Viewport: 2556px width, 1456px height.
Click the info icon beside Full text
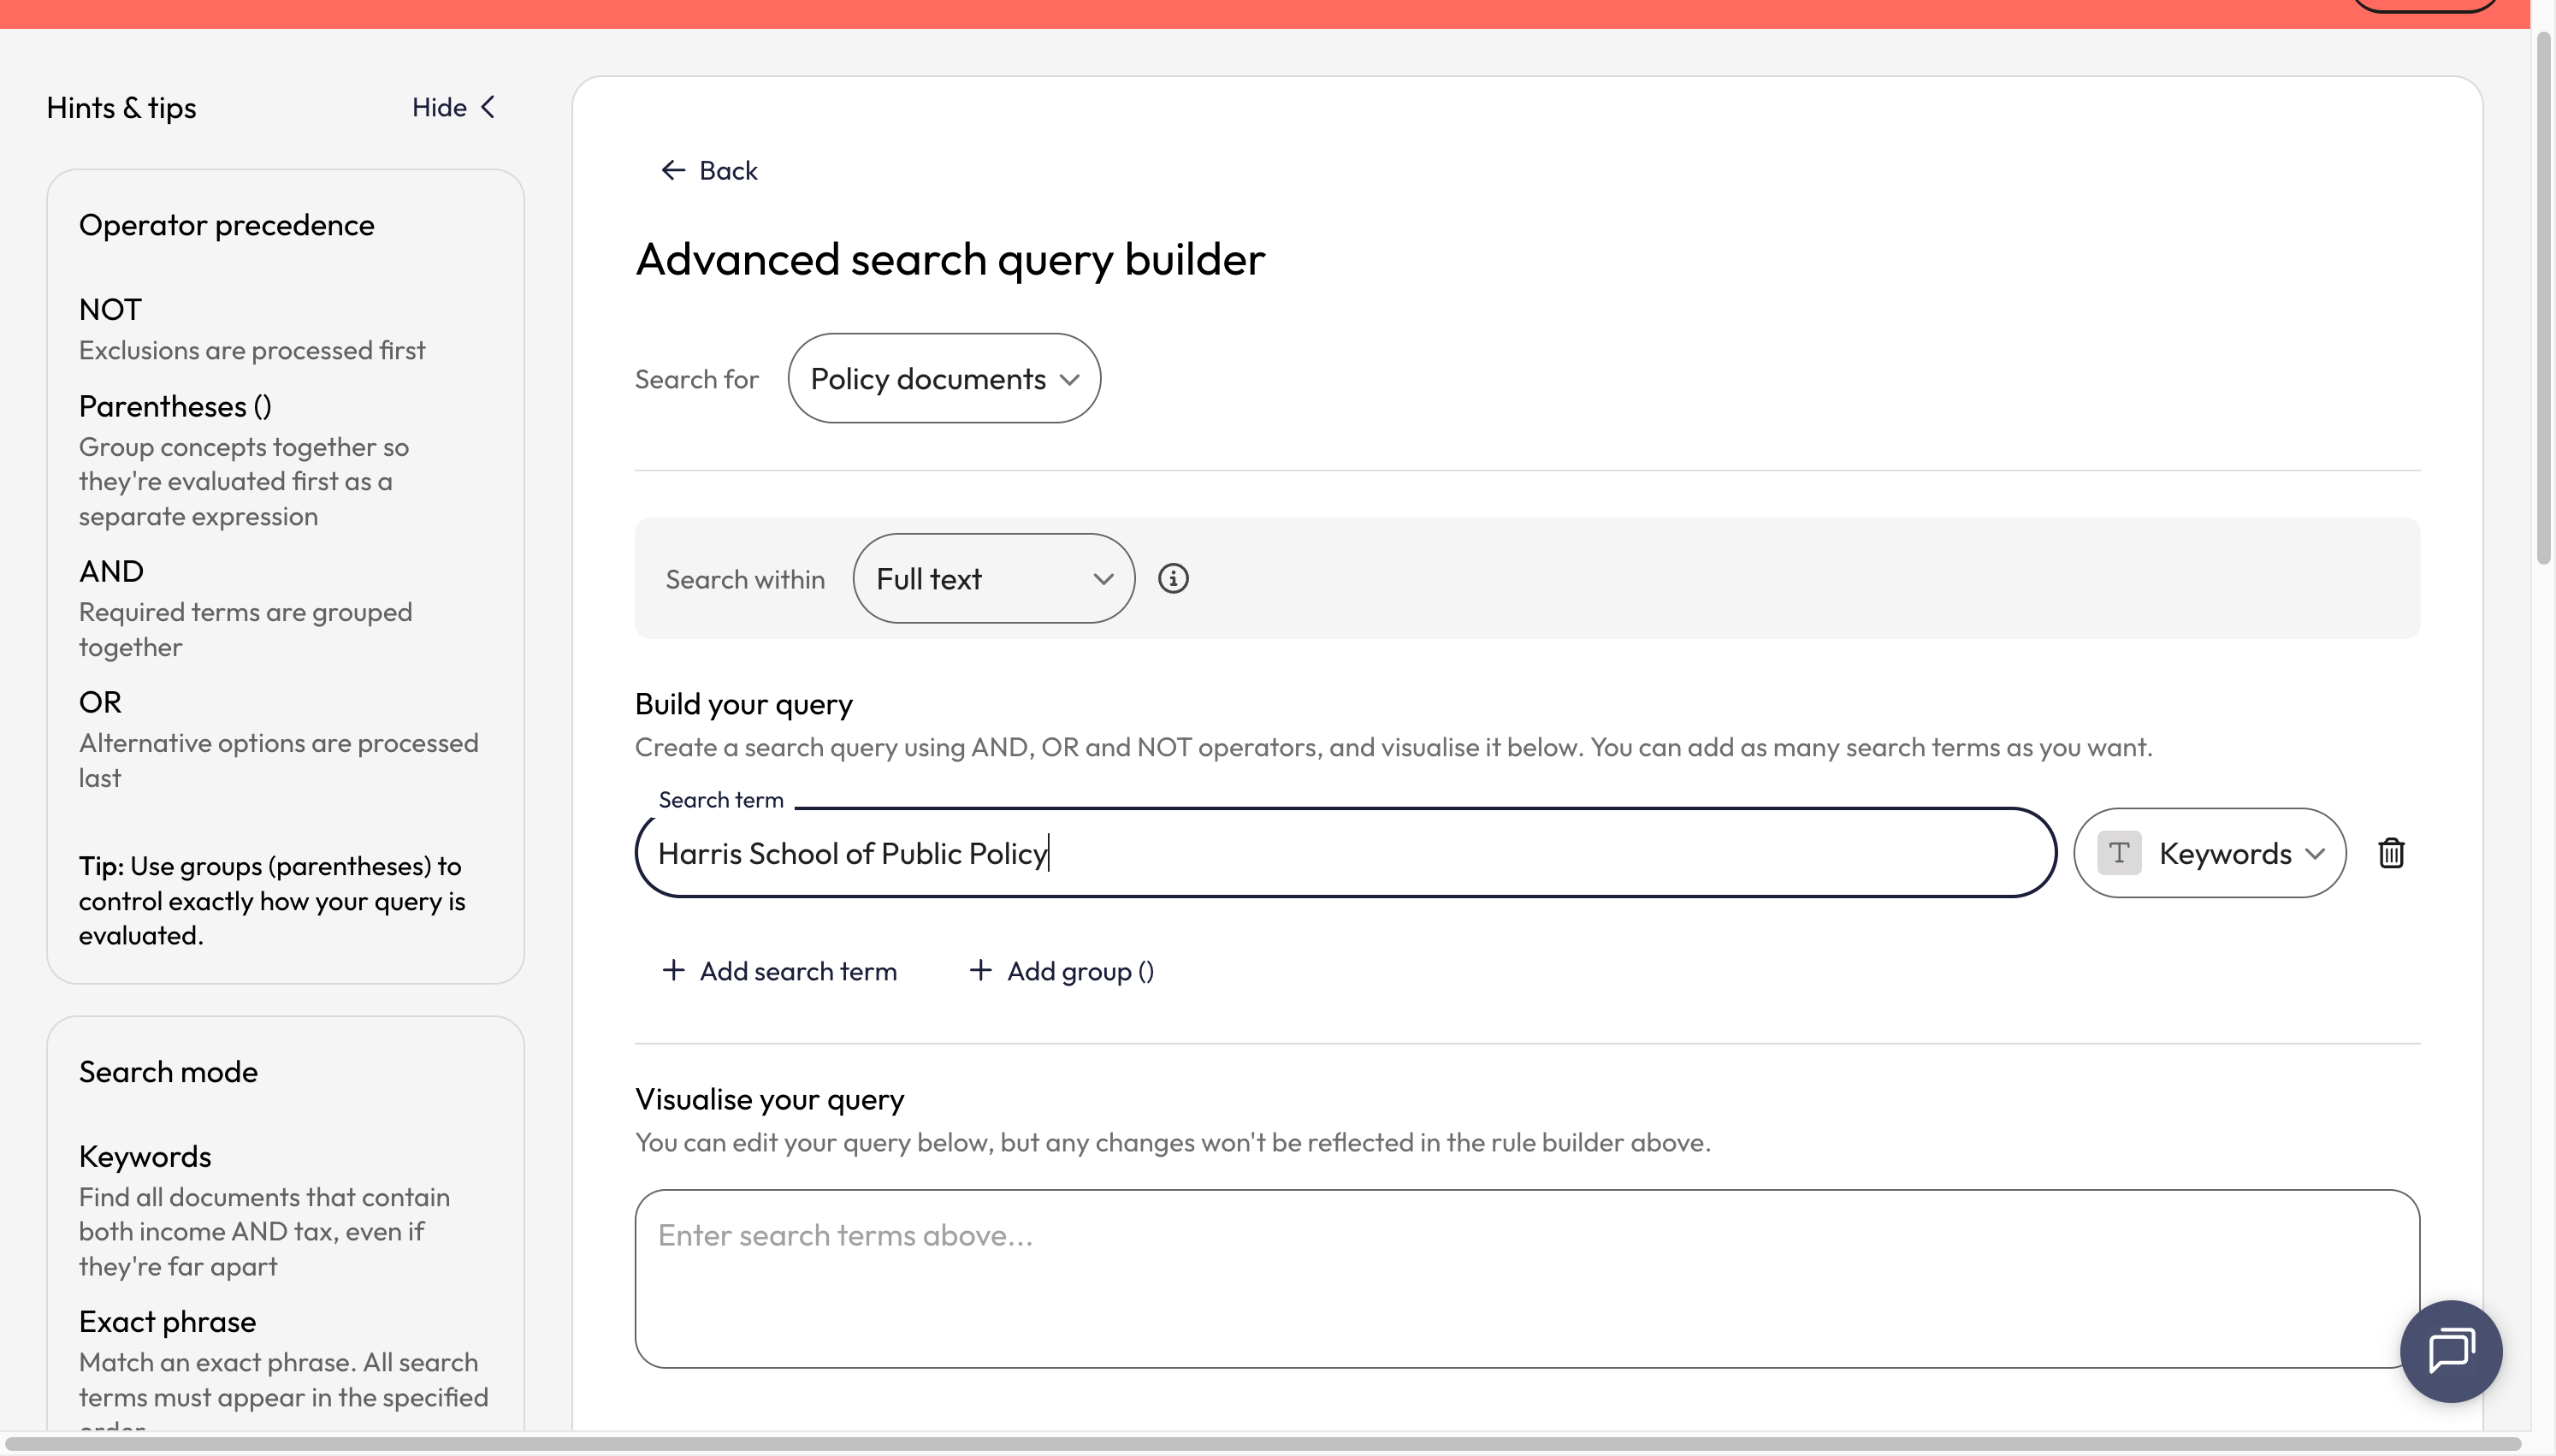[1173, 579]
